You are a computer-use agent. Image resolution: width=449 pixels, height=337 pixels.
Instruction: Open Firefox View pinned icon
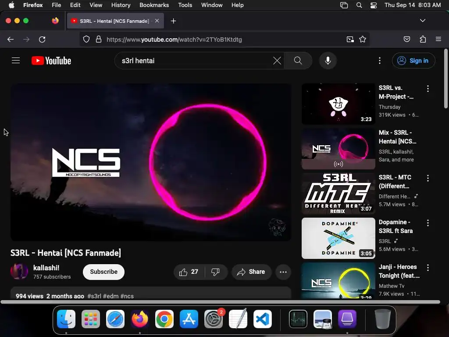(x=55, y=21)
